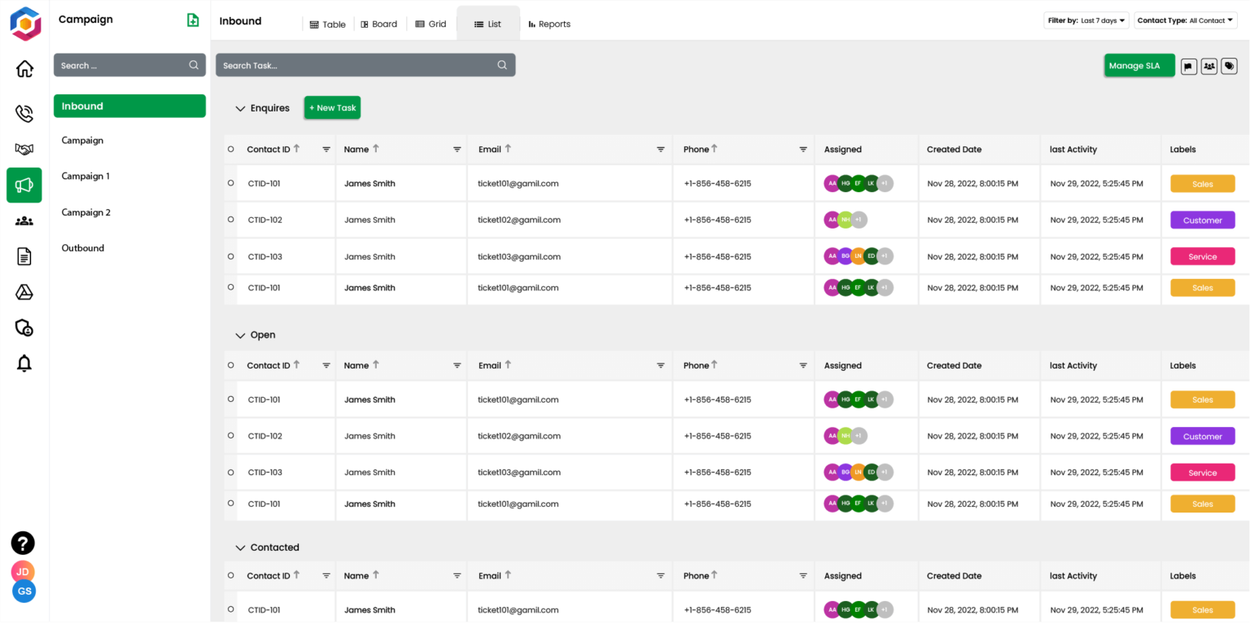Switch to the Board tab
The height and width of the screenshot is (628, 1250).
(379, 24)
